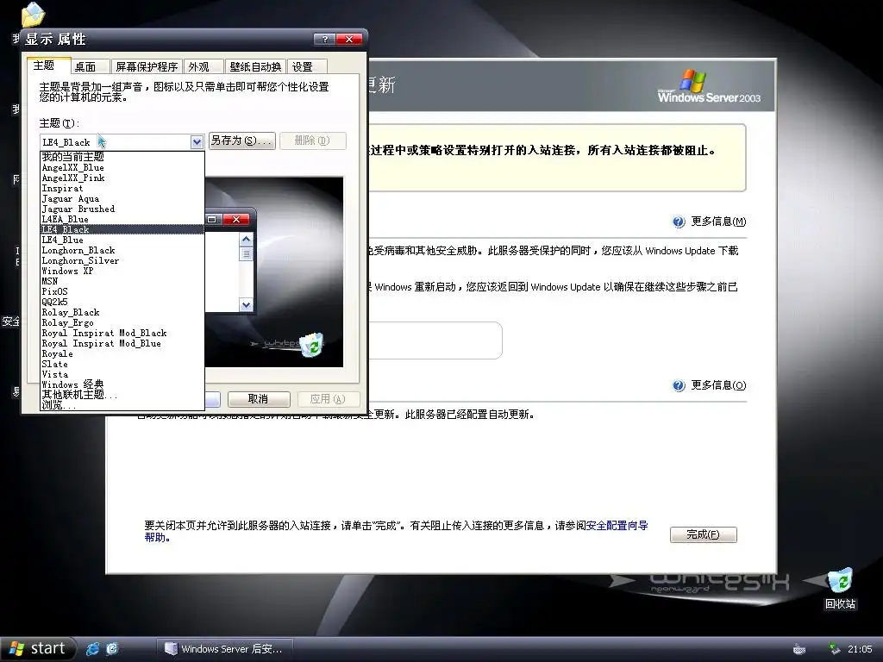
Task: Switch to 壁纸自动换 tab
Action: click(255, 67)
